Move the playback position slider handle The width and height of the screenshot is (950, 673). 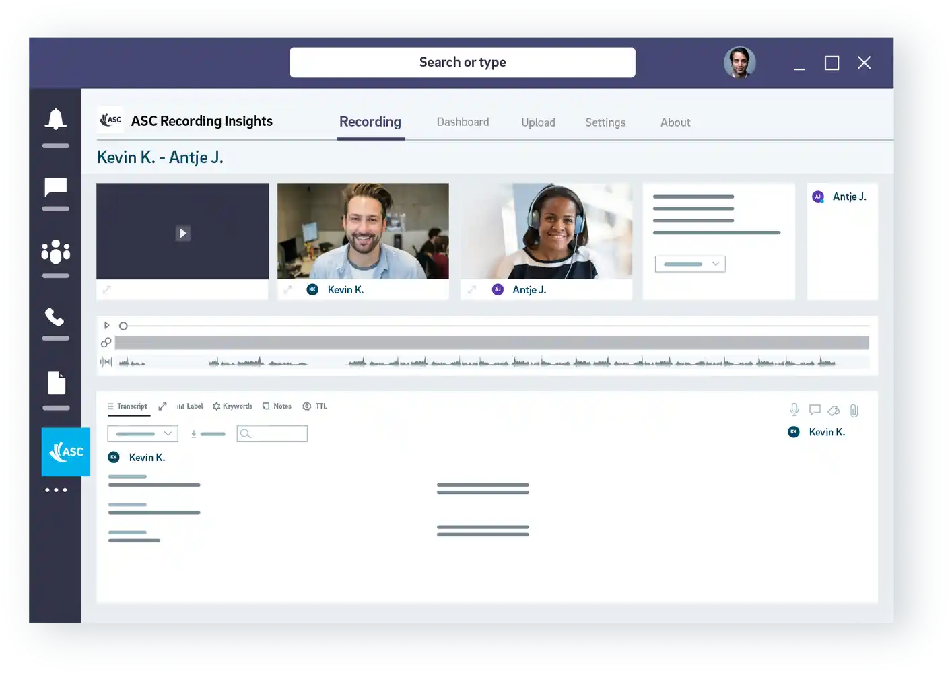click(123, 326)
